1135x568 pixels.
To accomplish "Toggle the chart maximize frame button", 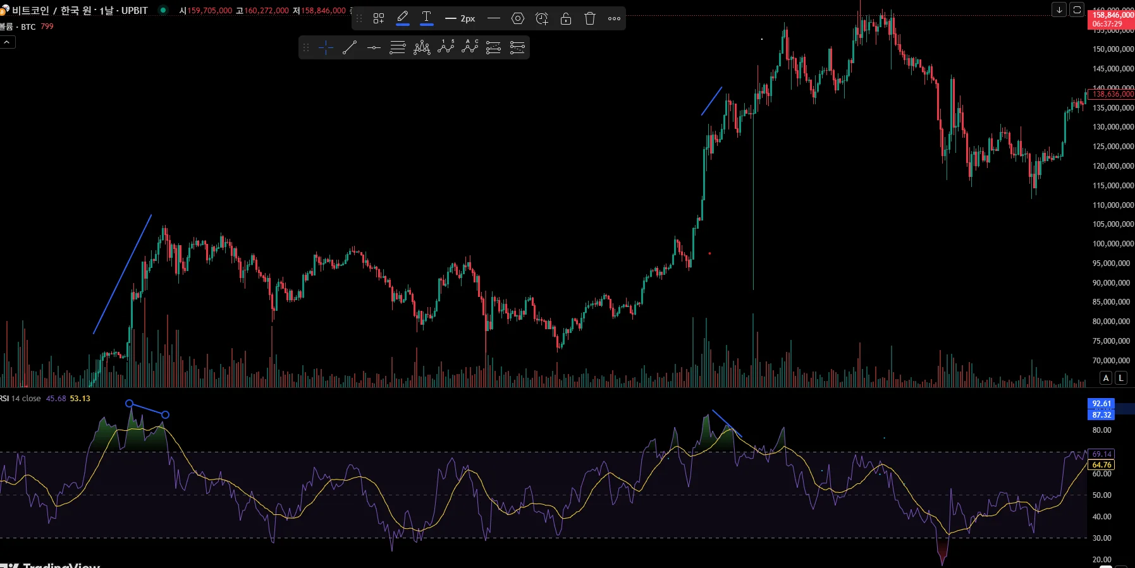I will coord(1077,9).
